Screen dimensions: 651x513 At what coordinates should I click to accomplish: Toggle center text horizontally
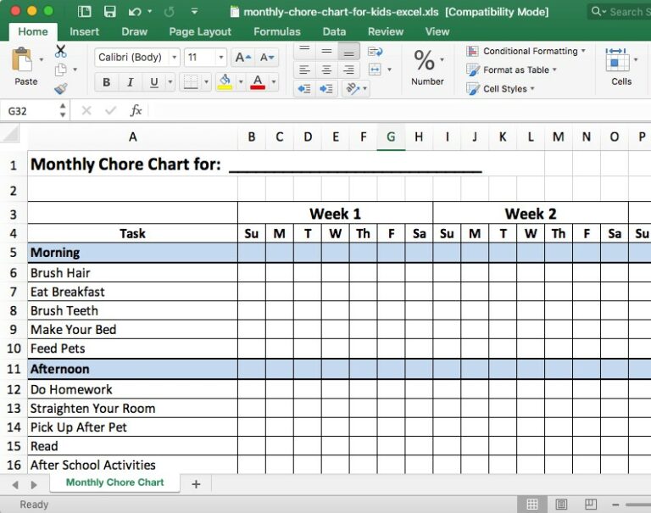[326, 70]
